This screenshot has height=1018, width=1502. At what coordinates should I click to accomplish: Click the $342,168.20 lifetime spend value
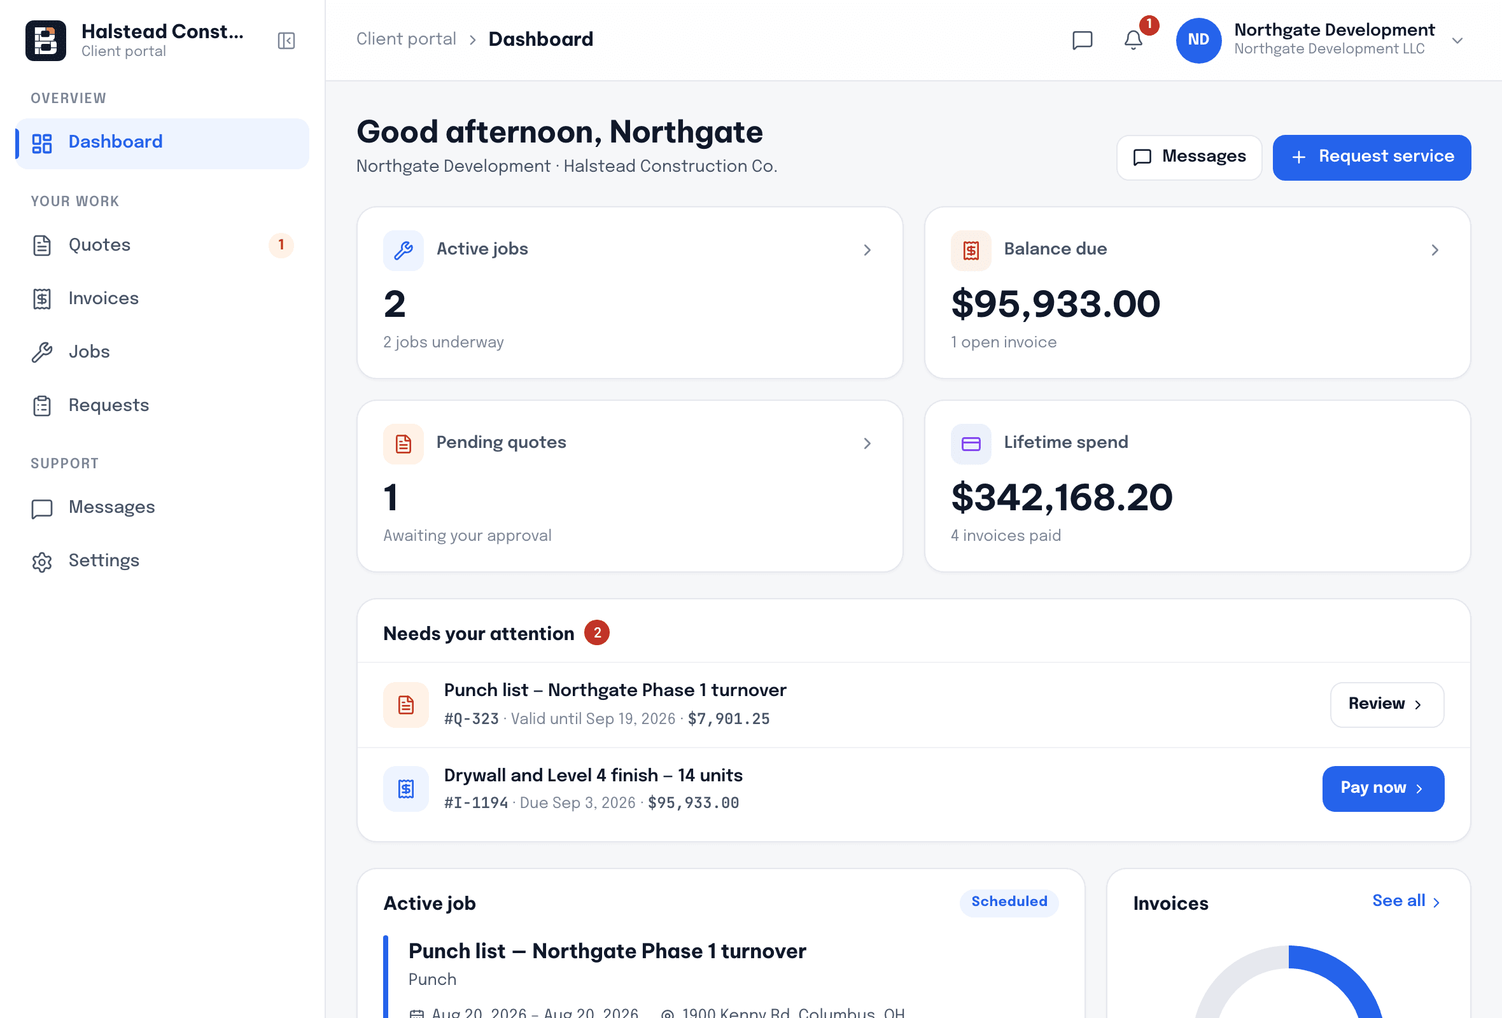tap(1061, 498)
